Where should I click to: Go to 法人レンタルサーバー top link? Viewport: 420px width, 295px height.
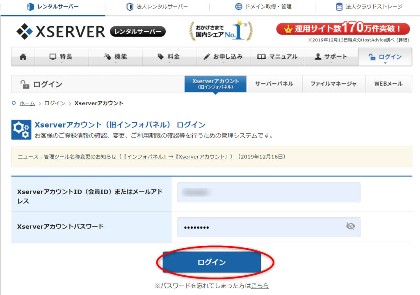pos(157,7)
